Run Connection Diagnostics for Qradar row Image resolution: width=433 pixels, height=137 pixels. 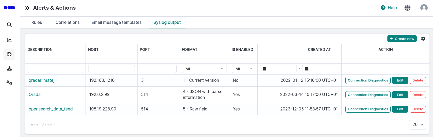tap(368, 95)
